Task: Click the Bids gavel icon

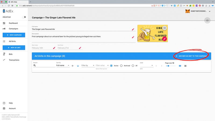Action: pyautogui.click(x=4, y=54)
